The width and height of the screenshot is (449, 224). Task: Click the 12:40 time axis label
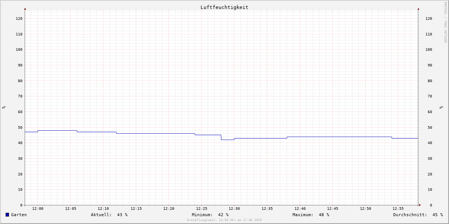click(x=300, y=209)
